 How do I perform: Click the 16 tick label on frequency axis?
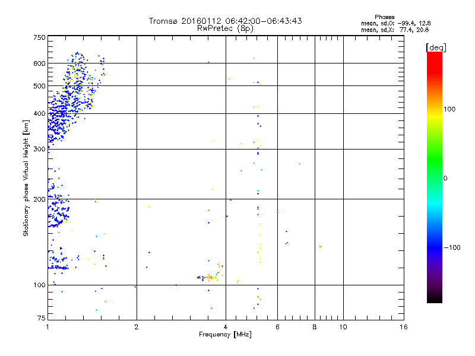[404, 327]
